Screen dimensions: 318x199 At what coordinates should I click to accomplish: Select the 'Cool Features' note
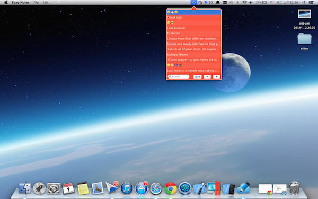193,28
